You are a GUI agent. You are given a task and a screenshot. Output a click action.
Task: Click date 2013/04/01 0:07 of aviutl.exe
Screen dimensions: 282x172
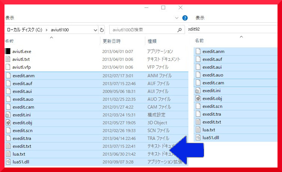point(118,51)
